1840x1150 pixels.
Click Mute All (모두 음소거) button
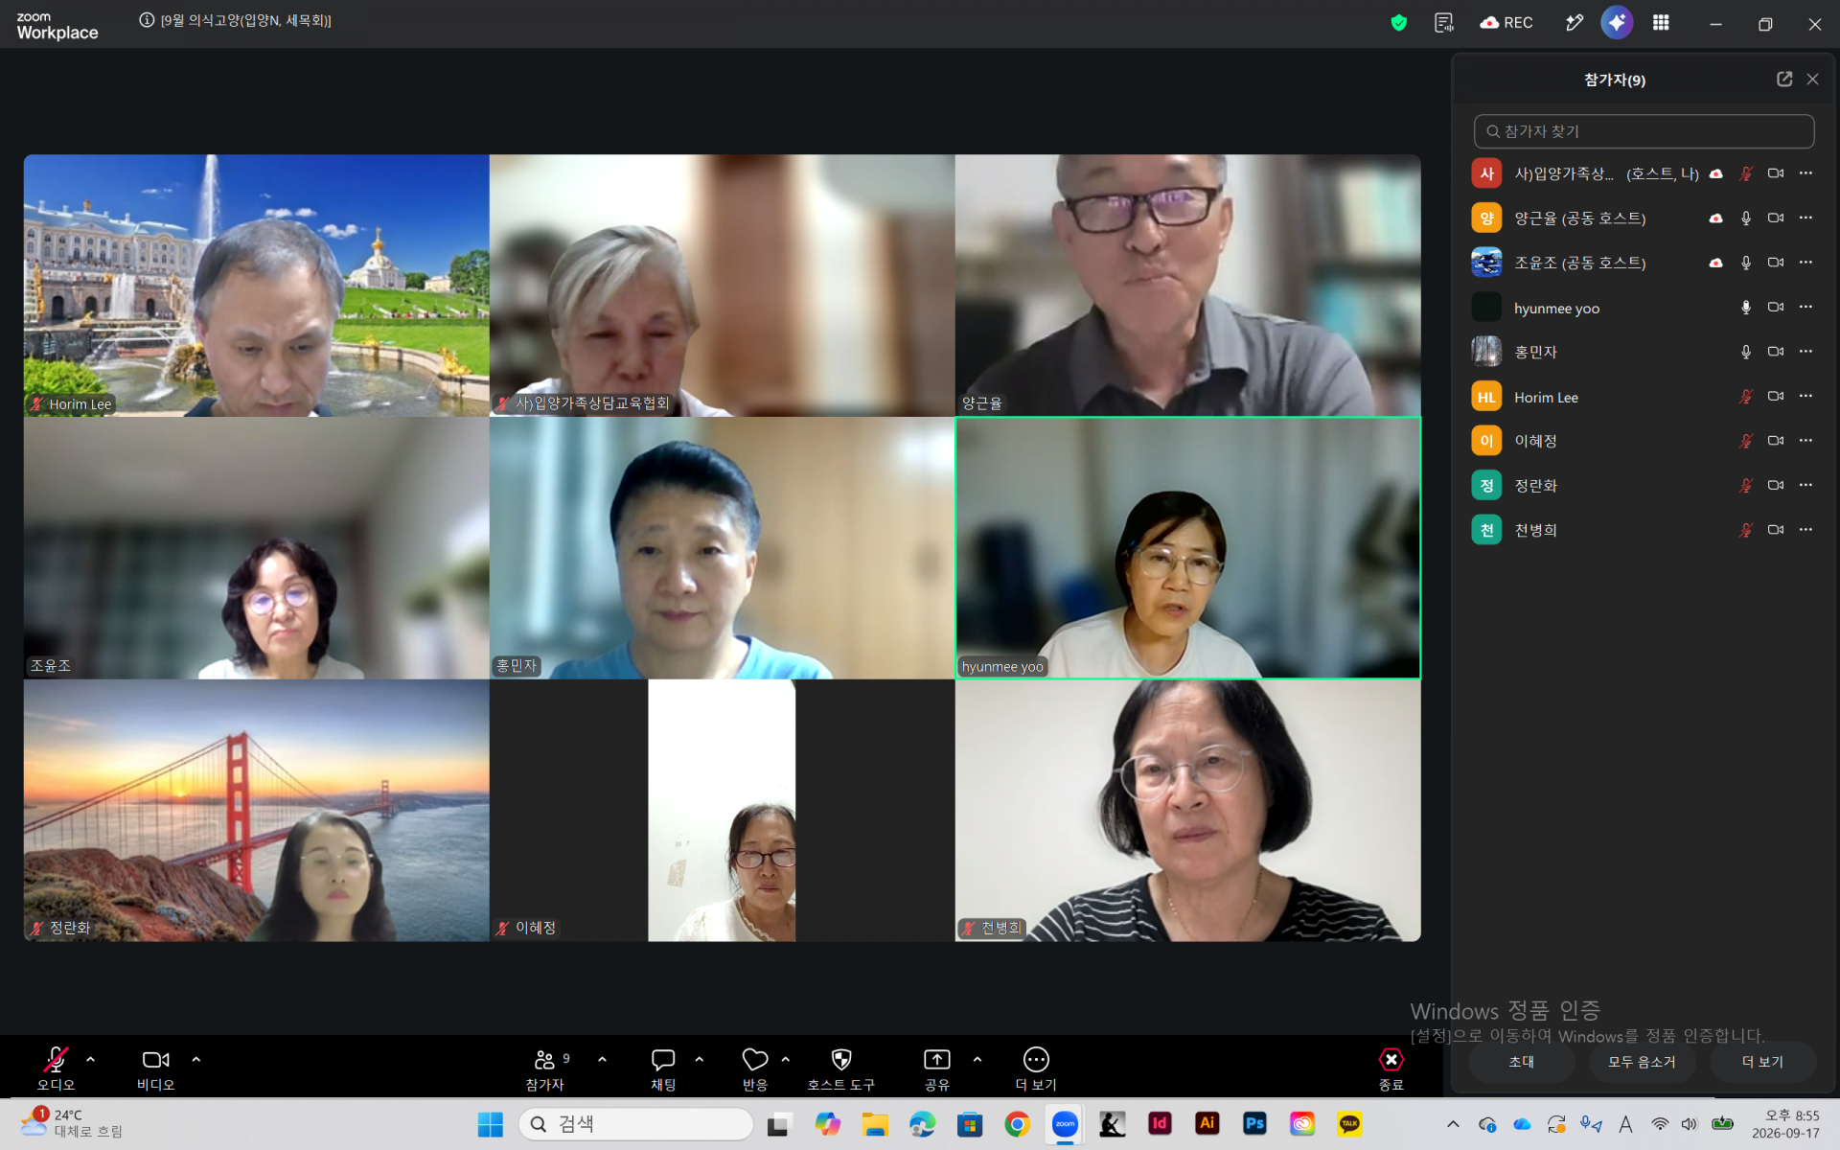click(1642, 1062)
